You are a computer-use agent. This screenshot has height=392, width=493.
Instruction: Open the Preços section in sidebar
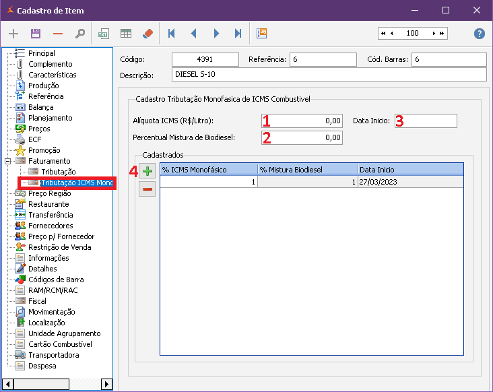coord(39,129)
